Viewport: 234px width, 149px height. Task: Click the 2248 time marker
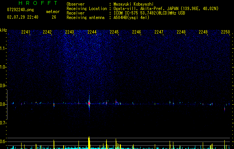pyautogui.click(x=181, y=32)
